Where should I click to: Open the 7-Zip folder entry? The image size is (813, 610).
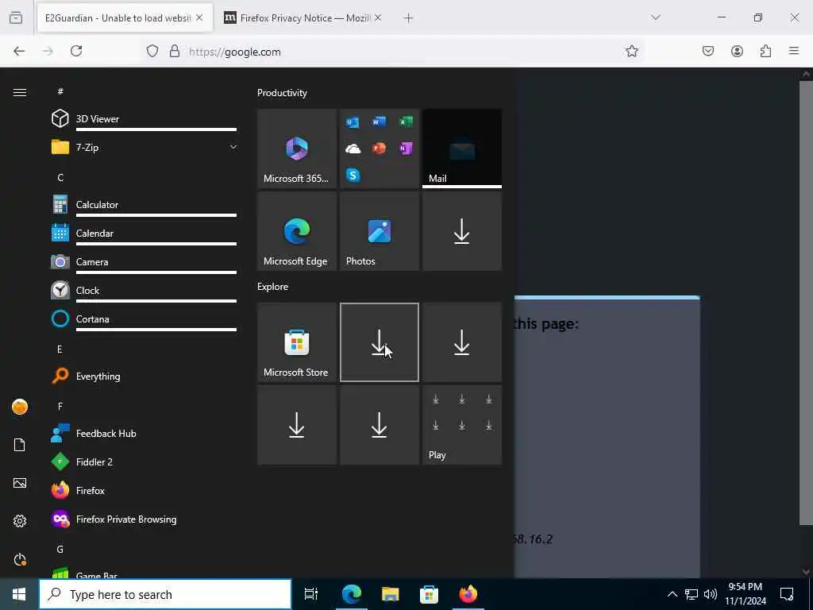tap(144, 147)
